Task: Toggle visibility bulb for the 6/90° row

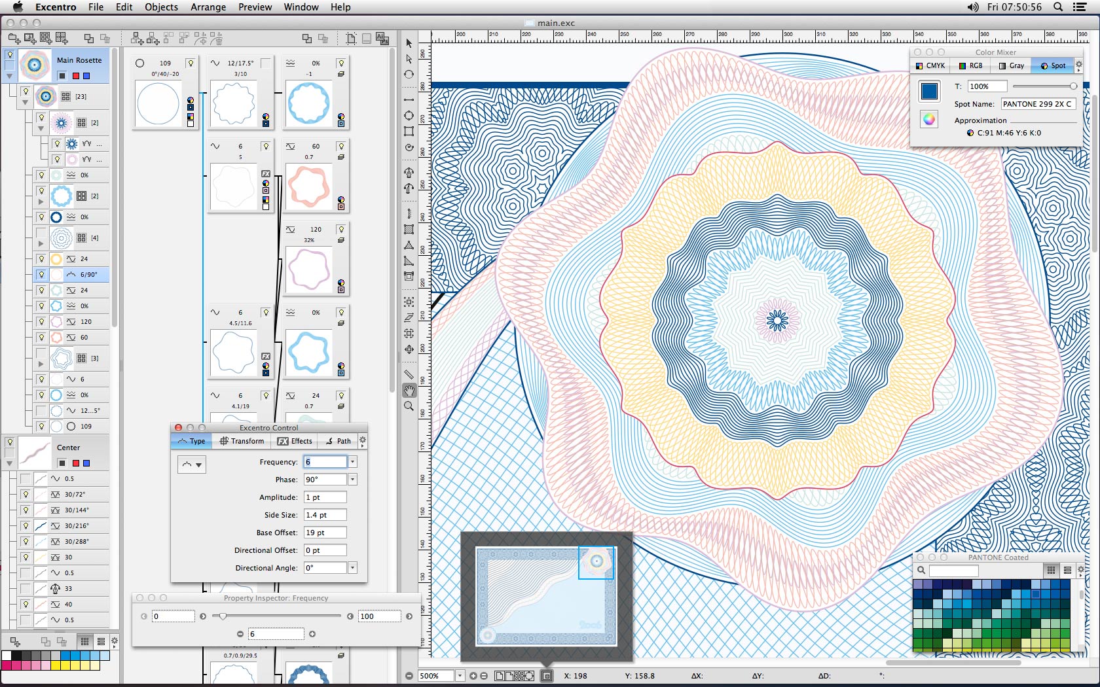Action: [x=41, y=275]
